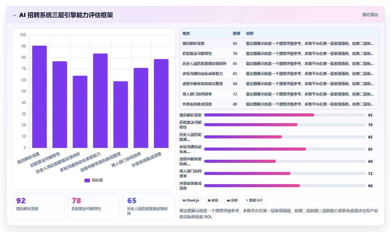Click the 用人部门协同效率 progress bar showing 72
The image size is (391, 232).
coord(285,173)
